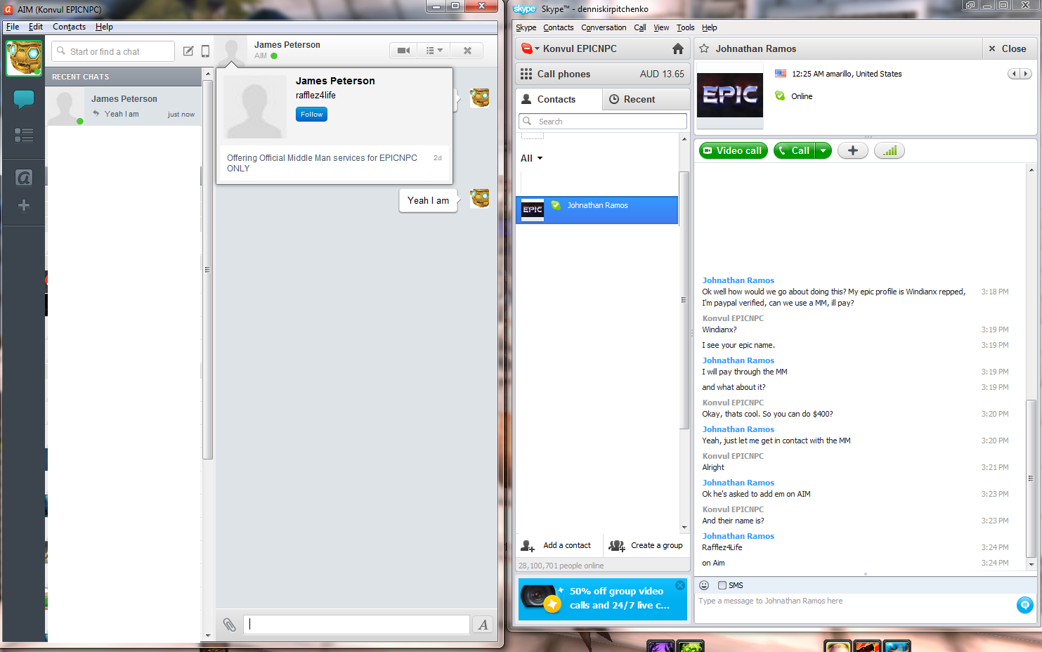Open Call phones dial pad in Skype
This screenshot has height=652, width=1042.
click(602, 74)
